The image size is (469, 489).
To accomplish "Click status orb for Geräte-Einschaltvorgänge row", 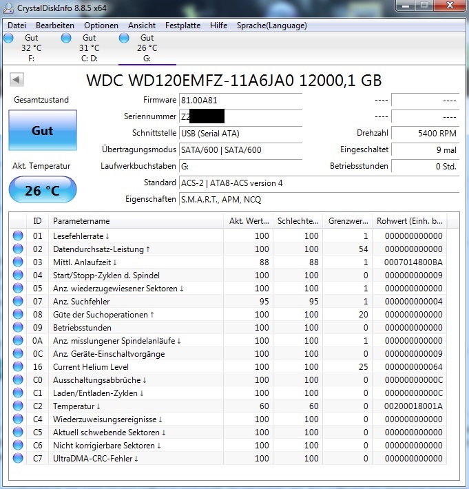I will [18, 353].
